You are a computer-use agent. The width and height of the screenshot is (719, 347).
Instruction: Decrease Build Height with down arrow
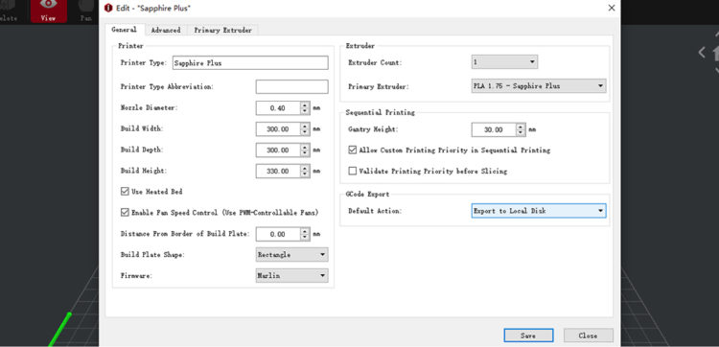pos(305,174)
